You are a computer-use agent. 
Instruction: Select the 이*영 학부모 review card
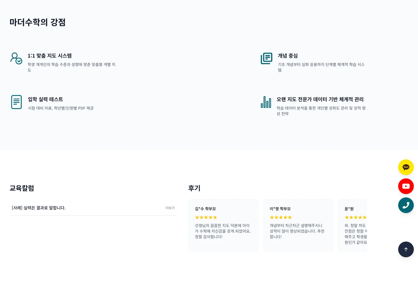298,225
